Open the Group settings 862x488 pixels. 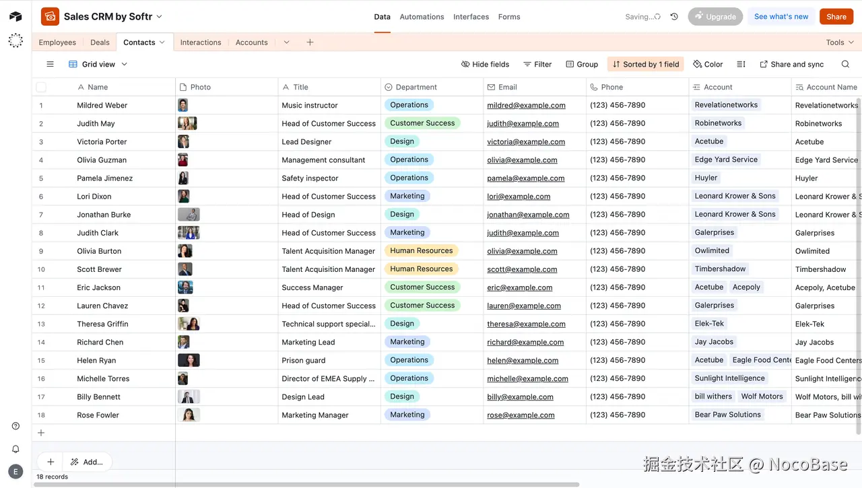581,64
